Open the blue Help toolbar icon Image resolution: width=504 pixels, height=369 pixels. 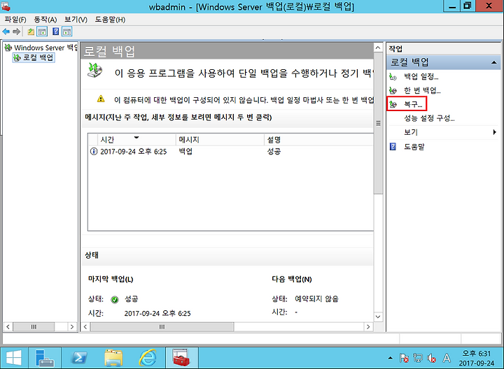point(55,31)
